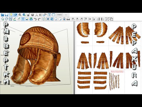Click the folded map icon
Viewport: 142px width, 107px height.
(44, 19)
